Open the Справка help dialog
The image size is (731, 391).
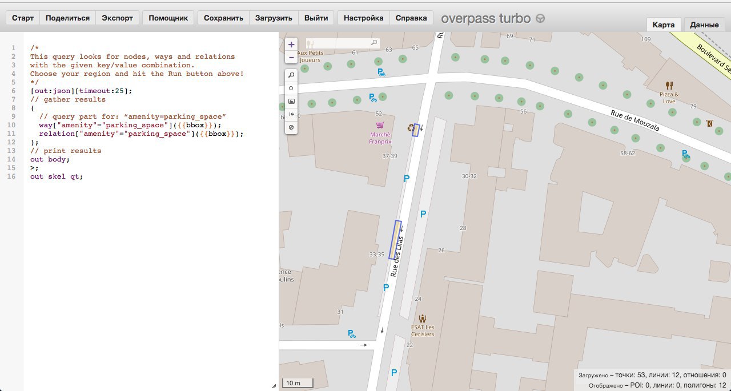click(411, 18)
